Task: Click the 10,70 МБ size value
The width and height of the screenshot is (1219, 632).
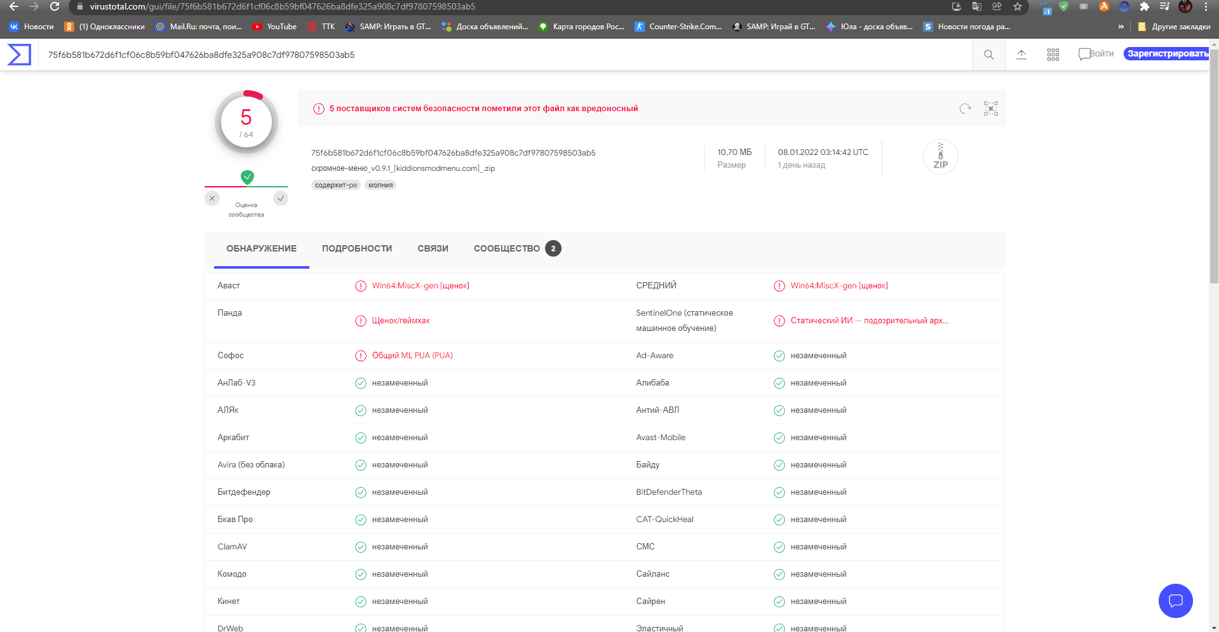Action: click(734, 152)
